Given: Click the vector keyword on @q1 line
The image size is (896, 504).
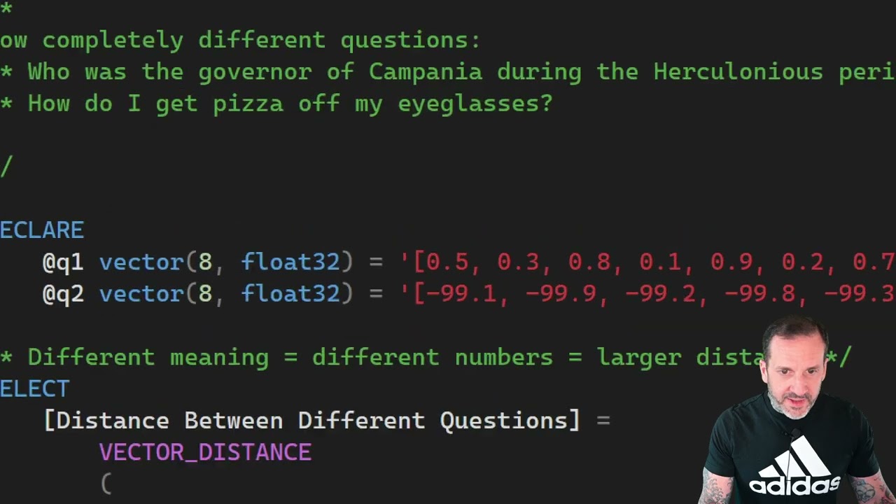Looking at the screenshot, I should coord(141,262).
